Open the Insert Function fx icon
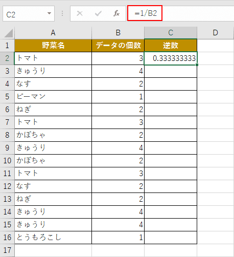 (116, 13)
